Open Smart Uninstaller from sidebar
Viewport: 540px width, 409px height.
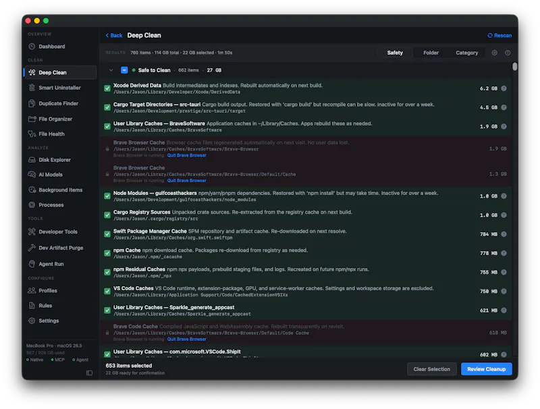[x=59, y=88]
